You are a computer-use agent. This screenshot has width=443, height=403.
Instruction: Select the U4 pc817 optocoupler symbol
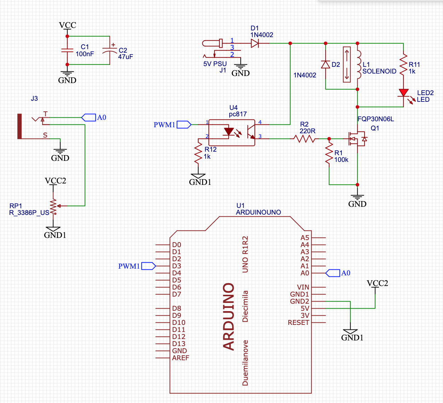232,133
